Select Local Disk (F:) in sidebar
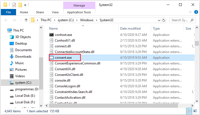This screenshot has width=200, height=115. (x=25, y=102)
